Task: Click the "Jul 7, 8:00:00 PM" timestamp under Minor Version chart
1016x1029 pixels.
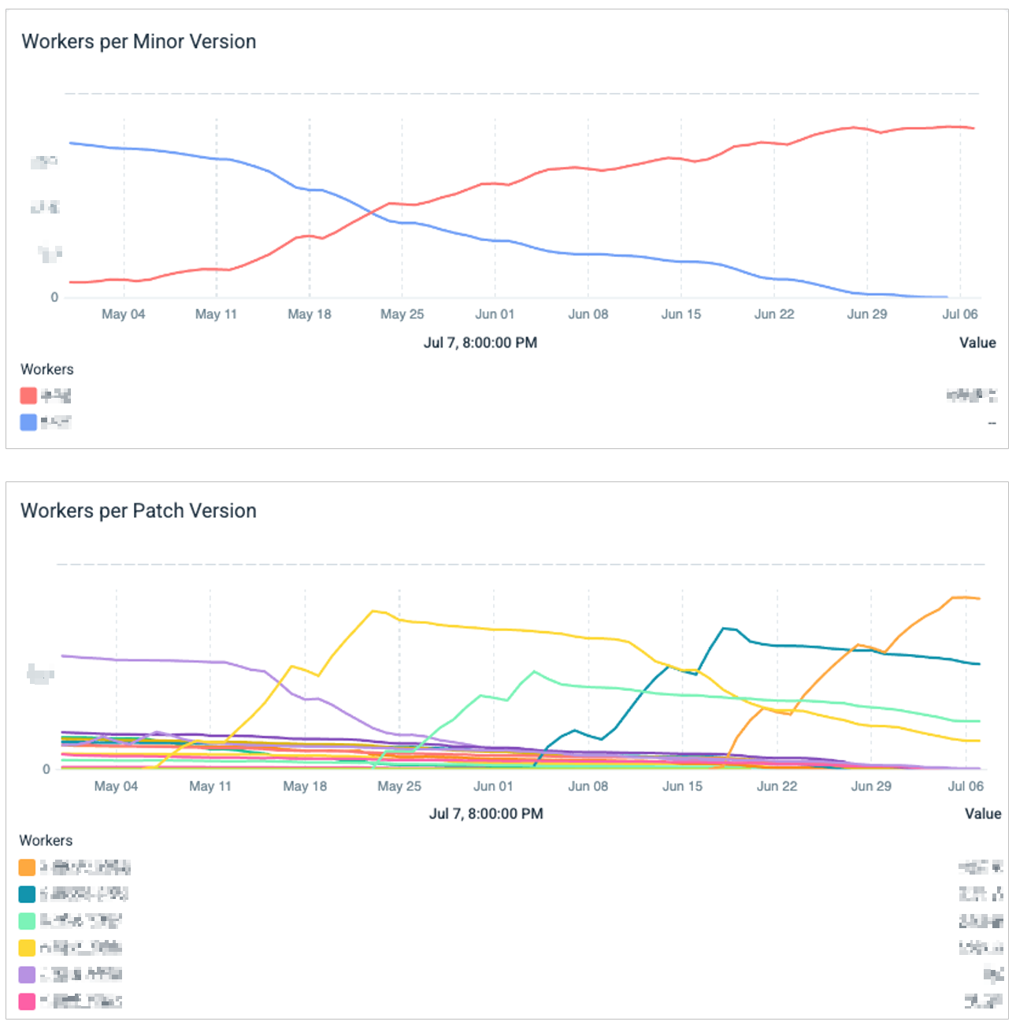Action: [x=480, y=343]
